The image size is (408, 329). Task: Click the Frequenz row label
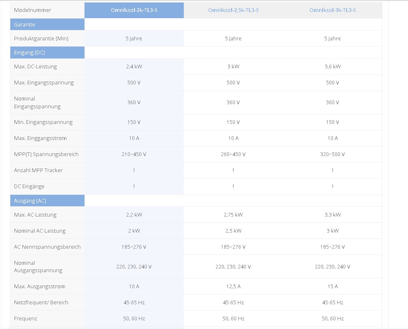tap(26, 319)
